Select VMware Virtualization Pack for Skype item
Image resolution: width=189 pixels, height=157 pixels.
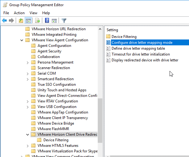[68, 151]
